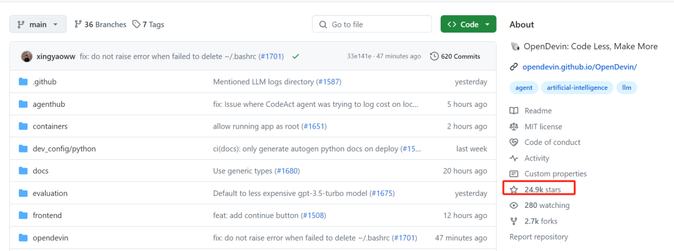Screen dimensions: 674x251
Task: Click the .github folder icon
Action: pos(23,82)
